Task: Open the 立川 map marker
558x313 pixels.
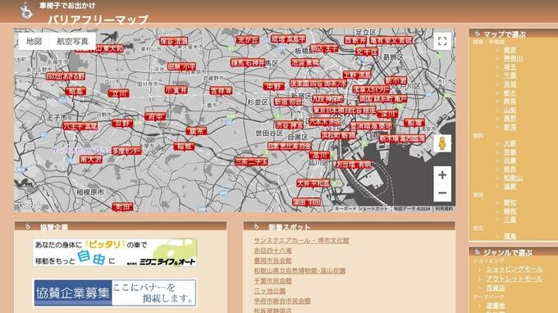Action: 118,93
